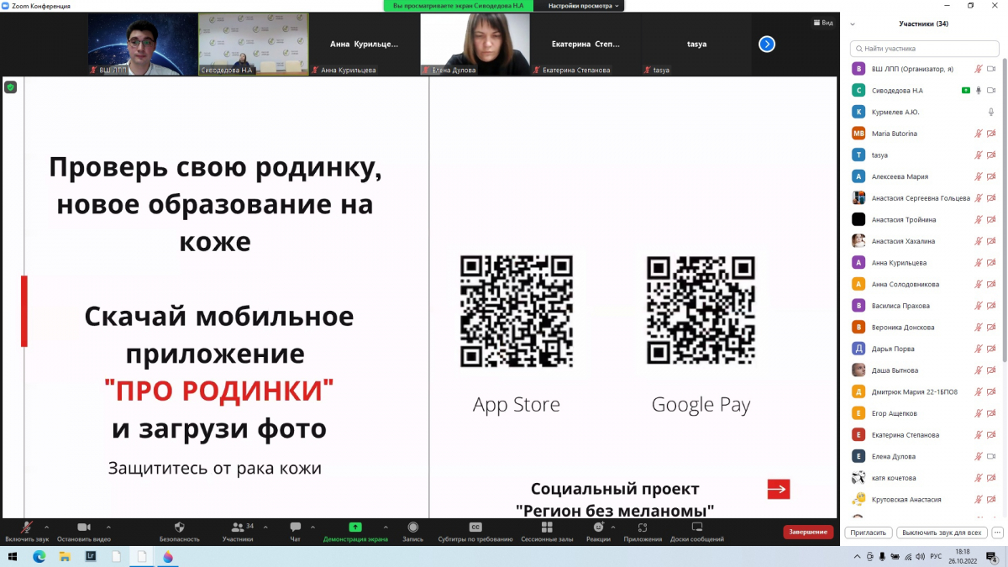Click Выключить звук для всех button
Screen dimensions: 1008x567
(941, 533)
